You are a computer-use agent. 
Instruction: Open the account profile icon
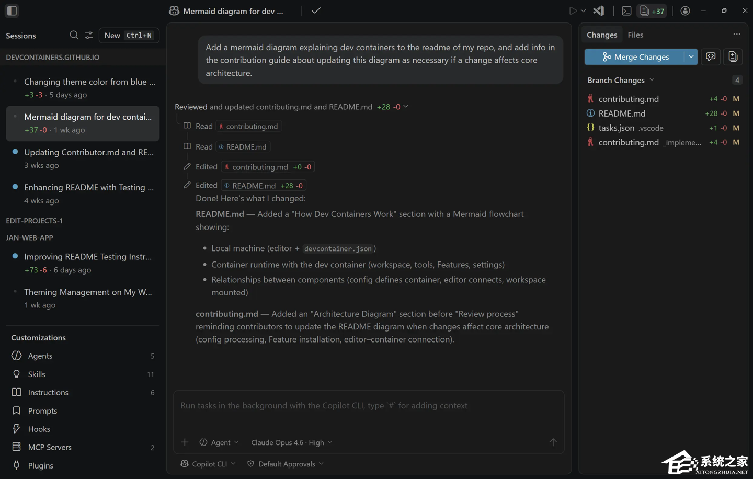click(685, 10)
